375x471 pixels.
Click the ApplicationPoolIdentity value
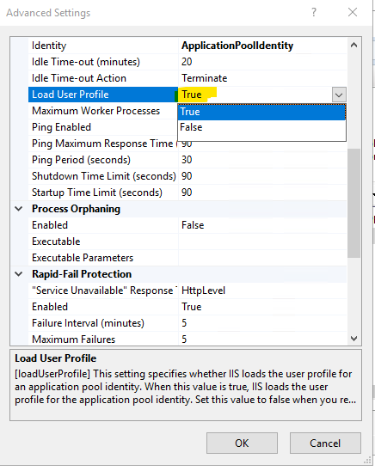click(237, 46)
